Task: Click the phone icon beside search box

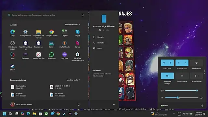Action: tap(83, 15)
